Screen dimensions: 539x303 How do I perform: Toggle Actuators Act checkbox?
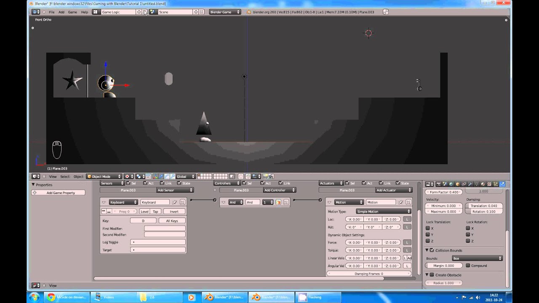pyautogui.click(x=363, y=183)
